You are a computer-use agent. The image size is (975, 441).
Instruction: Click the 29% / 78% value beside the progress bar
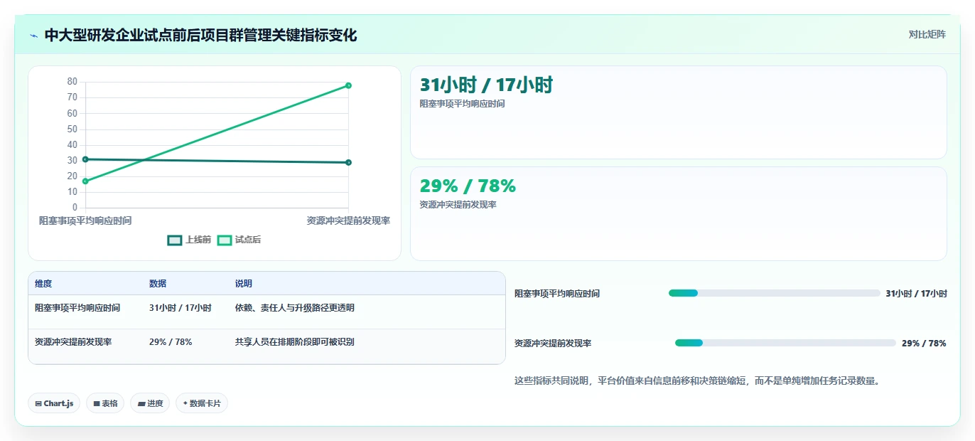pyautogui.click(x=924, y=343)
